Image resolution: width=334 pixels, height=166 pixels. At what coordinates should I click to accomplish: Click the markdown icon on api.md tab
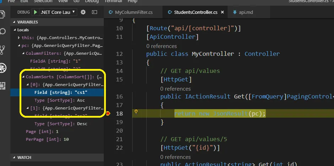tap(235, 12)
